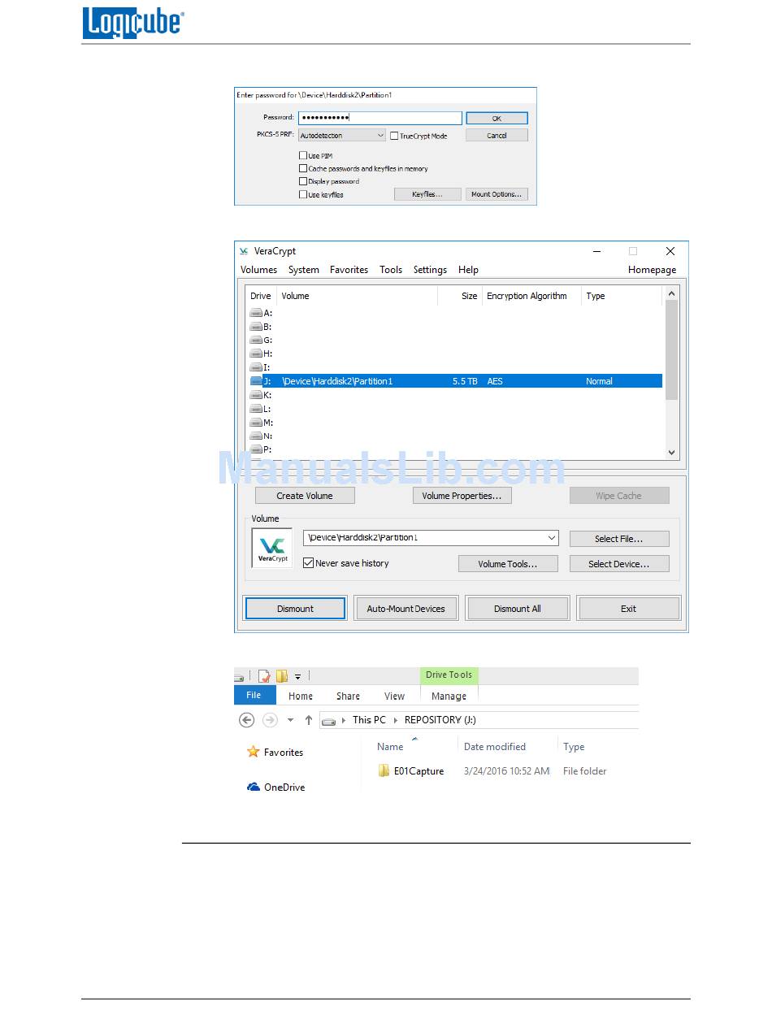The image size is (772, 1024).
Task: Click the Mount Options... button
Action: click(497, 194)
